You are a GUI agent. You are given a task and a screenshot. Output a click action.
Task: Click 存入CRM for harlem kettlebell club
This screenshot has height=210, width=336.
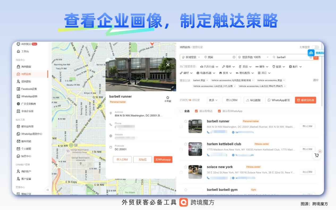pos(307,149)
